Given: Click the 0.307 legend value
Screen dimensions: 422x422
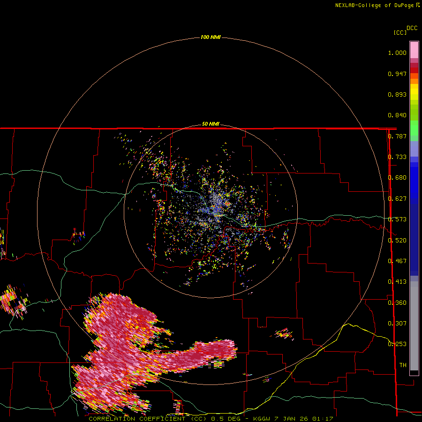Looking at the screenshot, I should pos(397,323).
